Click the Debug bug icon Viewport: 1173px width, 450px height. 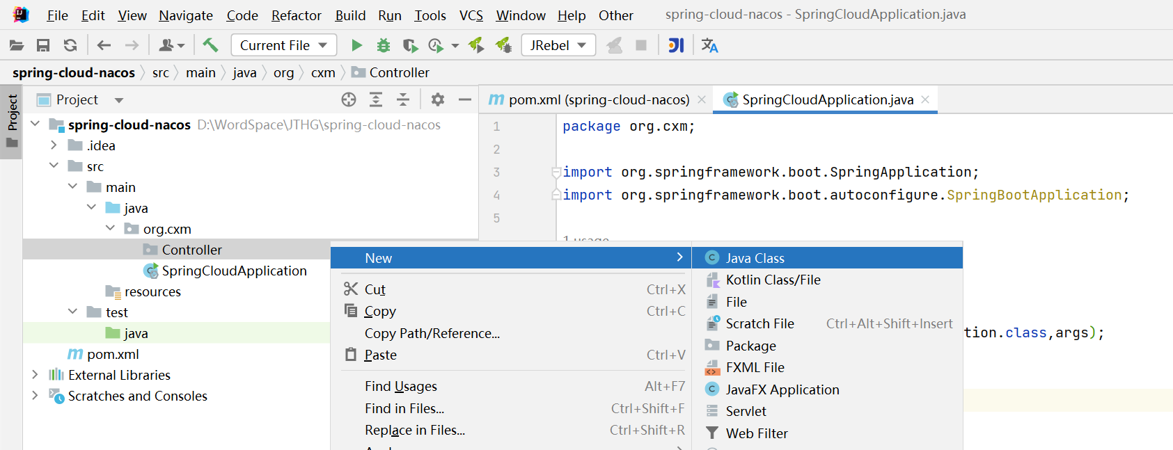coord(383,46)
